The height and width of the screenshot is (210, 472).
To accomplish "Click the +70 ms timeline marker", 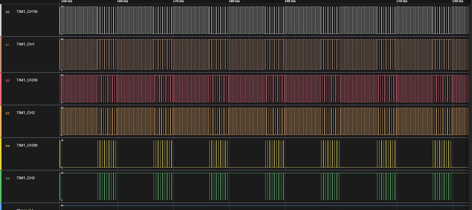I will click(x=178, y=1).
